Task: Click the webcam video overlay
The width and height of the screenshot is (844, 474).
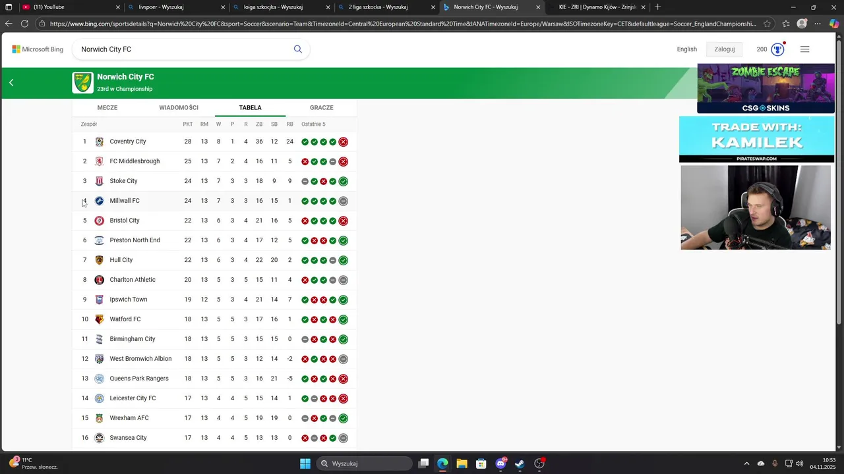Action: coord(756,207)
